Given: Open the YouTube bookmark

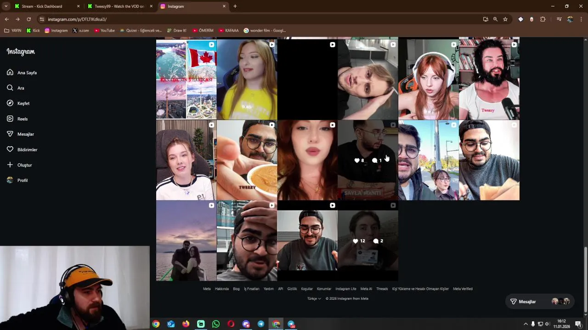Looking at the screenshot, I should tap(104, 31).
